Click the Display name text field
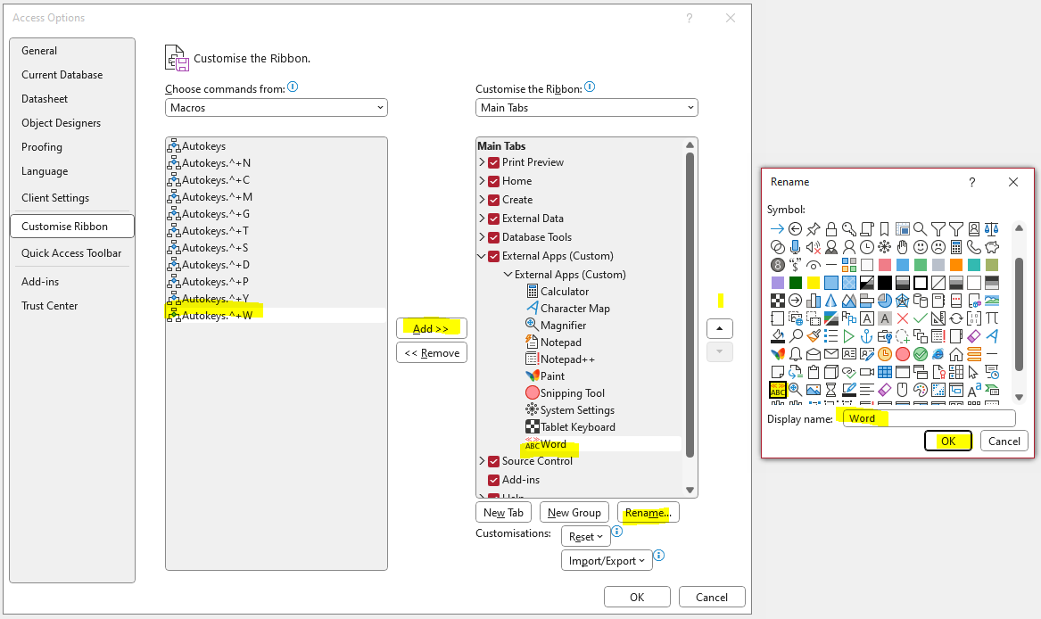The width and height of the screenshot is (1041, 619). (x=929, y=417)
